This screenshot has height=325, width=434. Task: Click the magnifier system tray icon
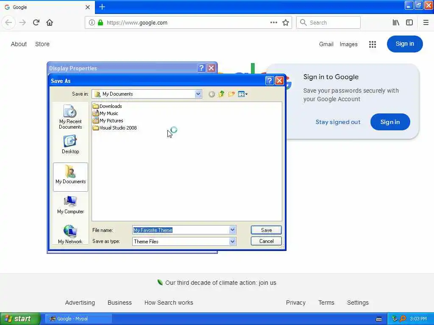(x=403, y=319)
